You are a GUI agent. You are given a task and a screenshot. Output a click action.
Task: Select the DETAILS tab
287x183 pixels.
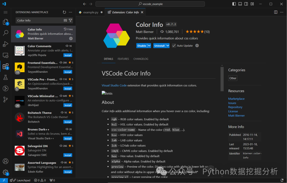coord(108,59)
